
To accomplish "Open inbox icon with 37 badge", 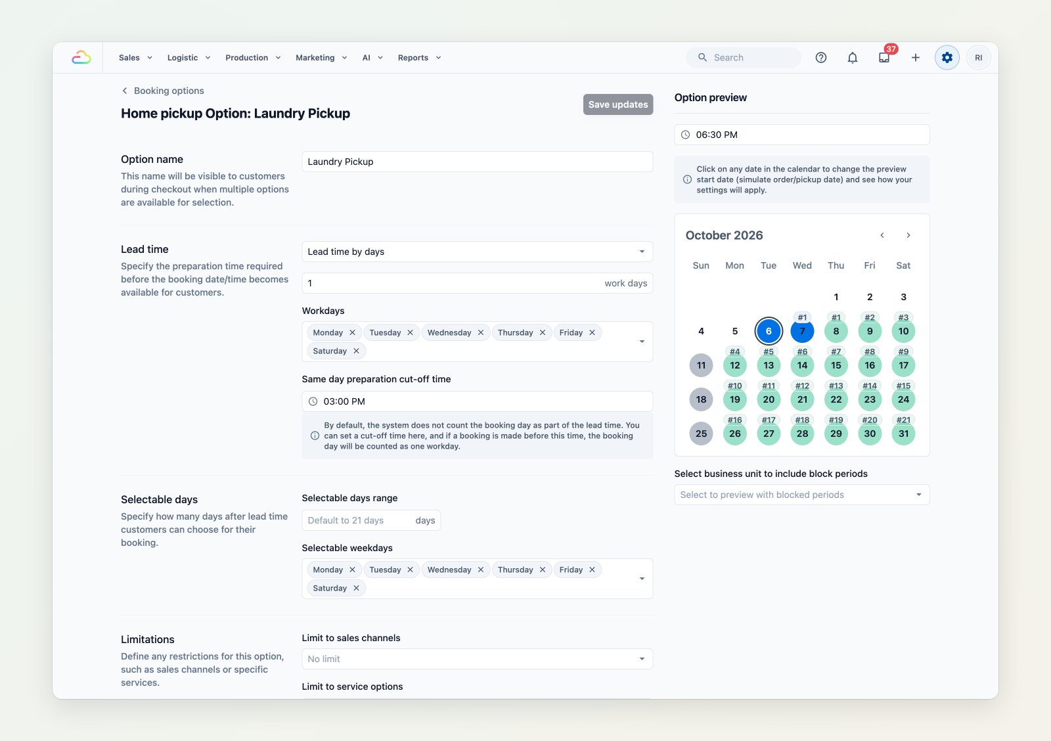I will click(x=884, y=58).
